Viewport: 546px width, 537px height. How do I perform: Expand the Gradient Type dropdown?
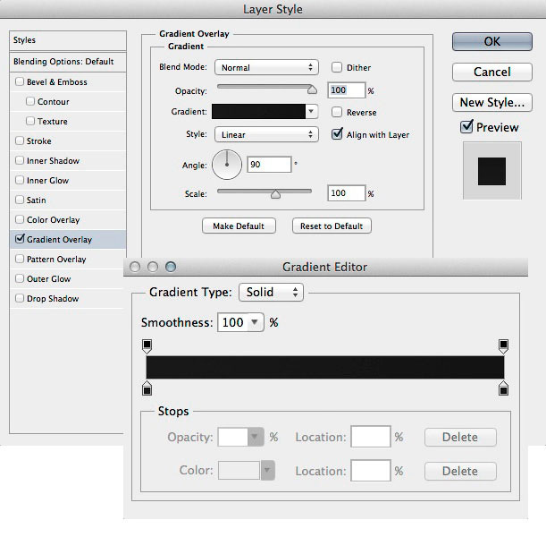[x=272, y=293]
